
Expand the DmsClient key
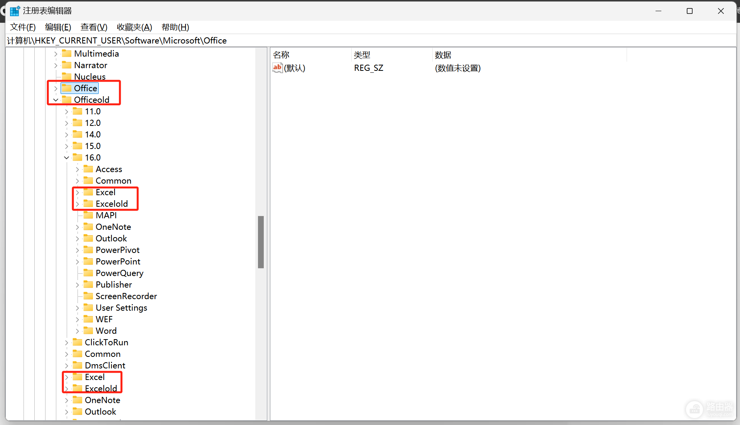[67, 366]
